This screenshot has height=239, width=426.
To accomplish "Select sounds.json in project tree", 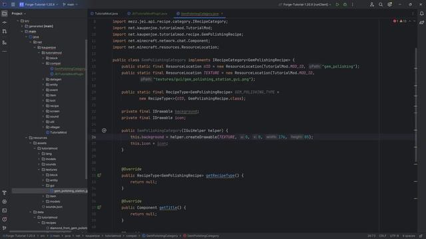I will point(52,206).
